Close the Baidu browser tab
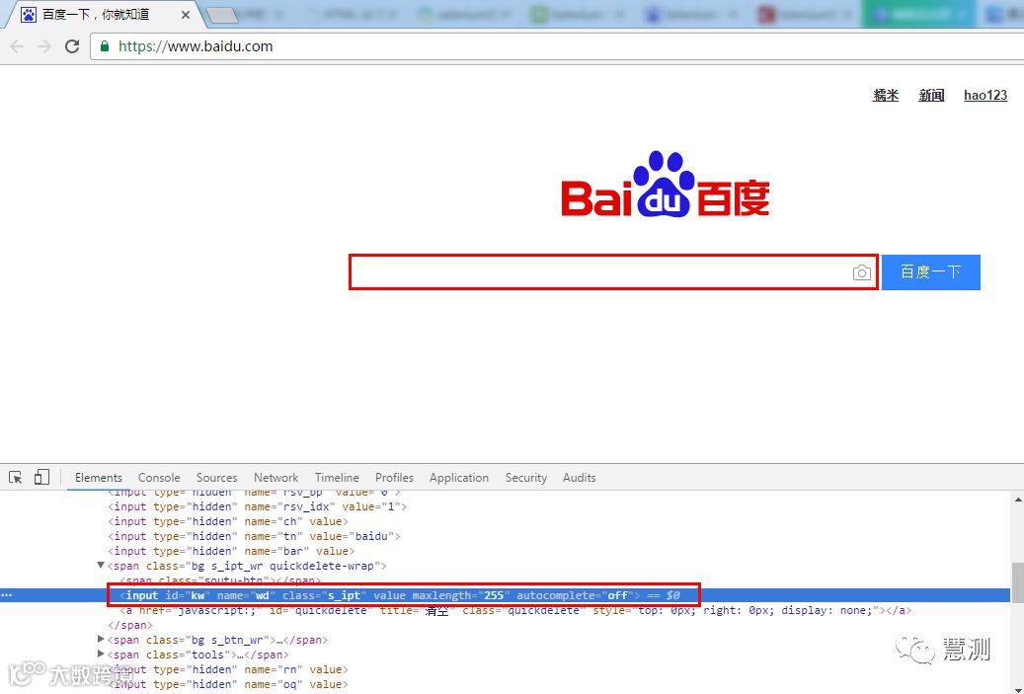 tap(186, 15)
